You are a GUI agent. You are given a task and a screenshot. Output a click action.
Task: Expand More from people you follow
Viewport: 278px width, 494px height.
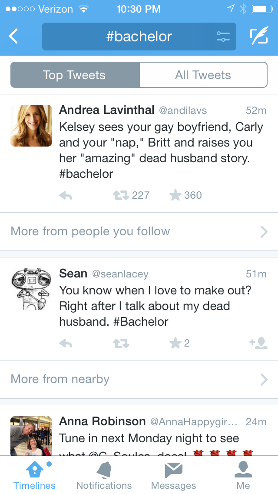pyautogui.click(x=139, y=231)
